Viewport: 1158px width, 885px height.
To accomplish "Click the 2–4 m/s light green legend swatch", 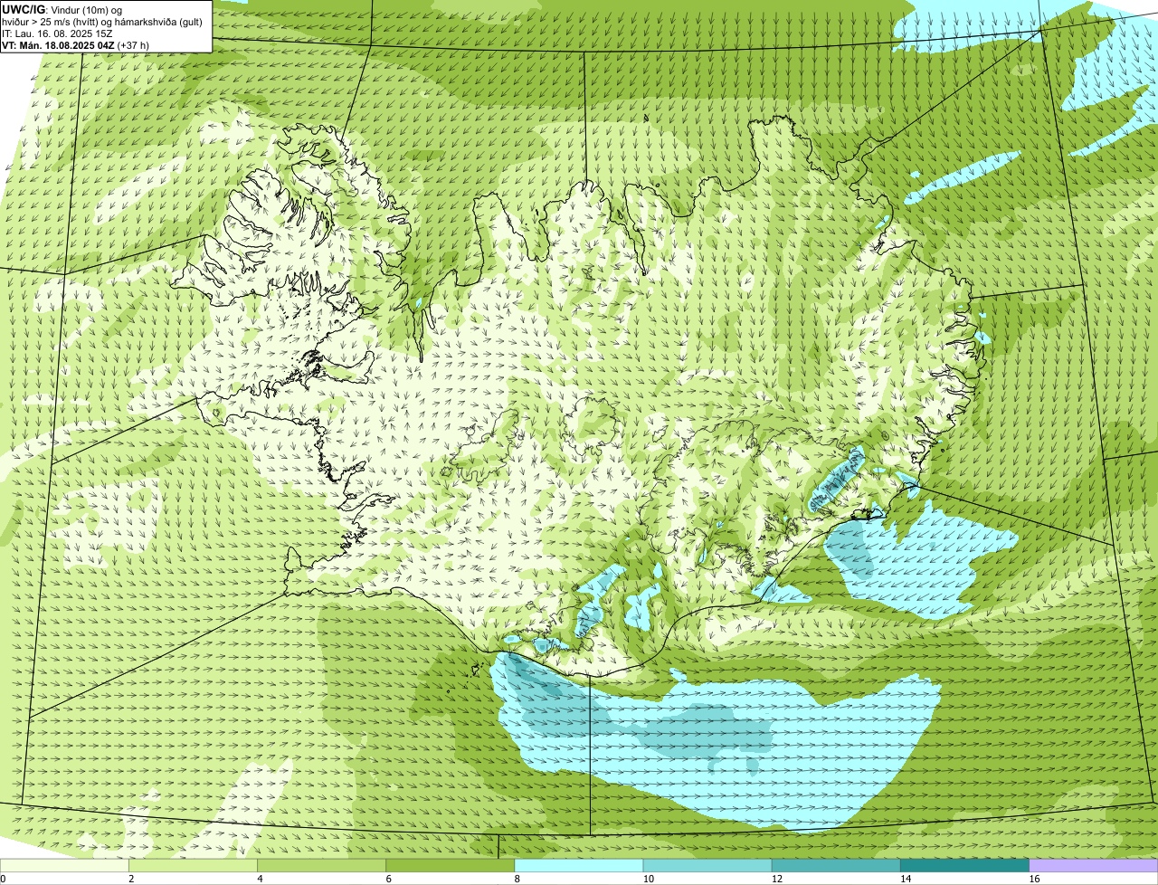I will [x=193, y=865].
